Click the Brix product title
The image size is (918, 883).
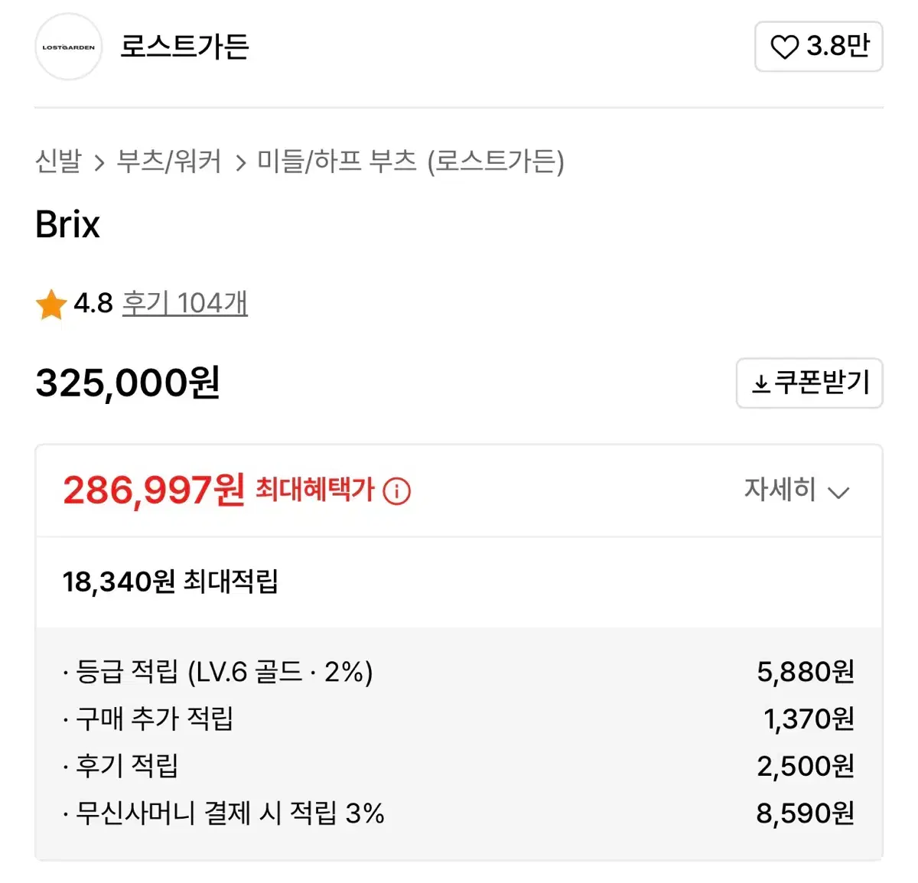click(68, 225)
